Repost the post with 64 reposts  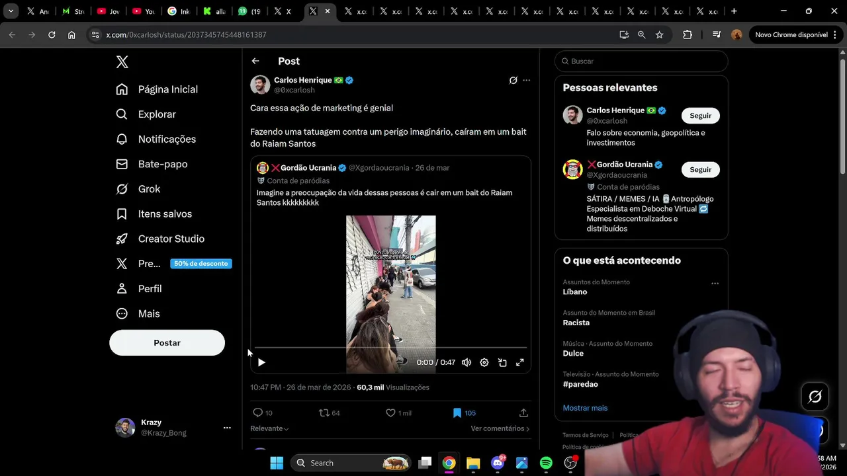pyautogui.click(x=330, y=413)
